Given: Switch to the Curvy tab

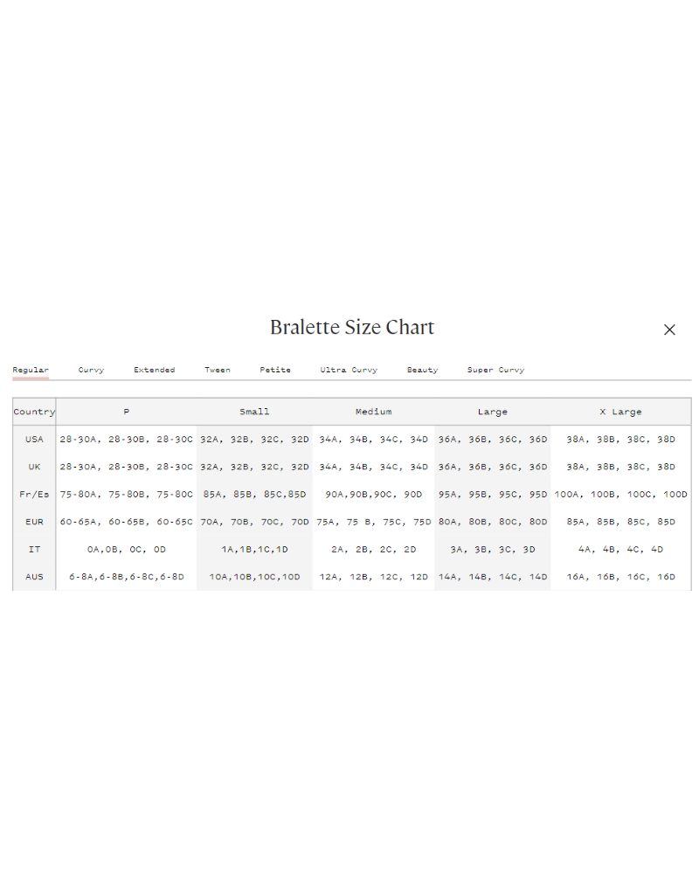Looking at the screenshot, I should 91,370.
